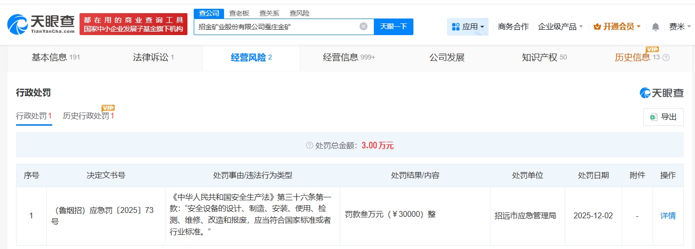Export the table via 导出 button
Viewport: 695px width, 249px height.
[663, 117]
